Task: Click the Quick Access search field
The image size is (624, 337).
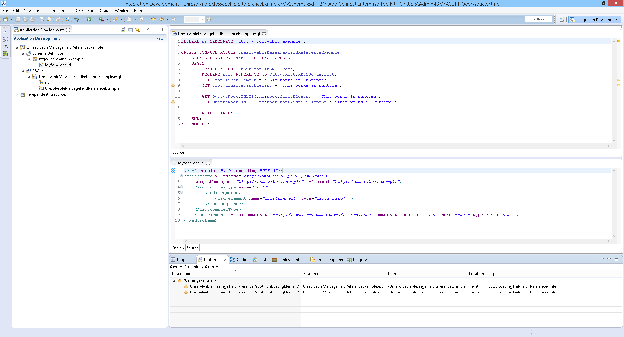Action: click(538, 19)
